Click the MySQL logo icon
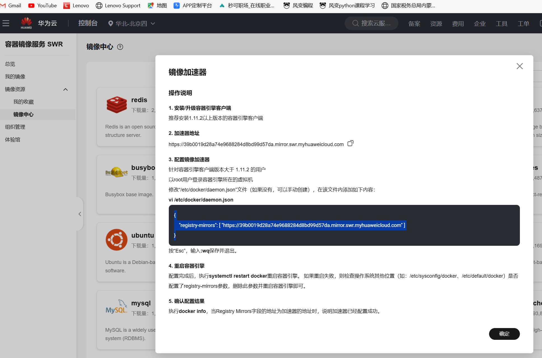Screen dimensions: 542x358 tap(116, 307)
